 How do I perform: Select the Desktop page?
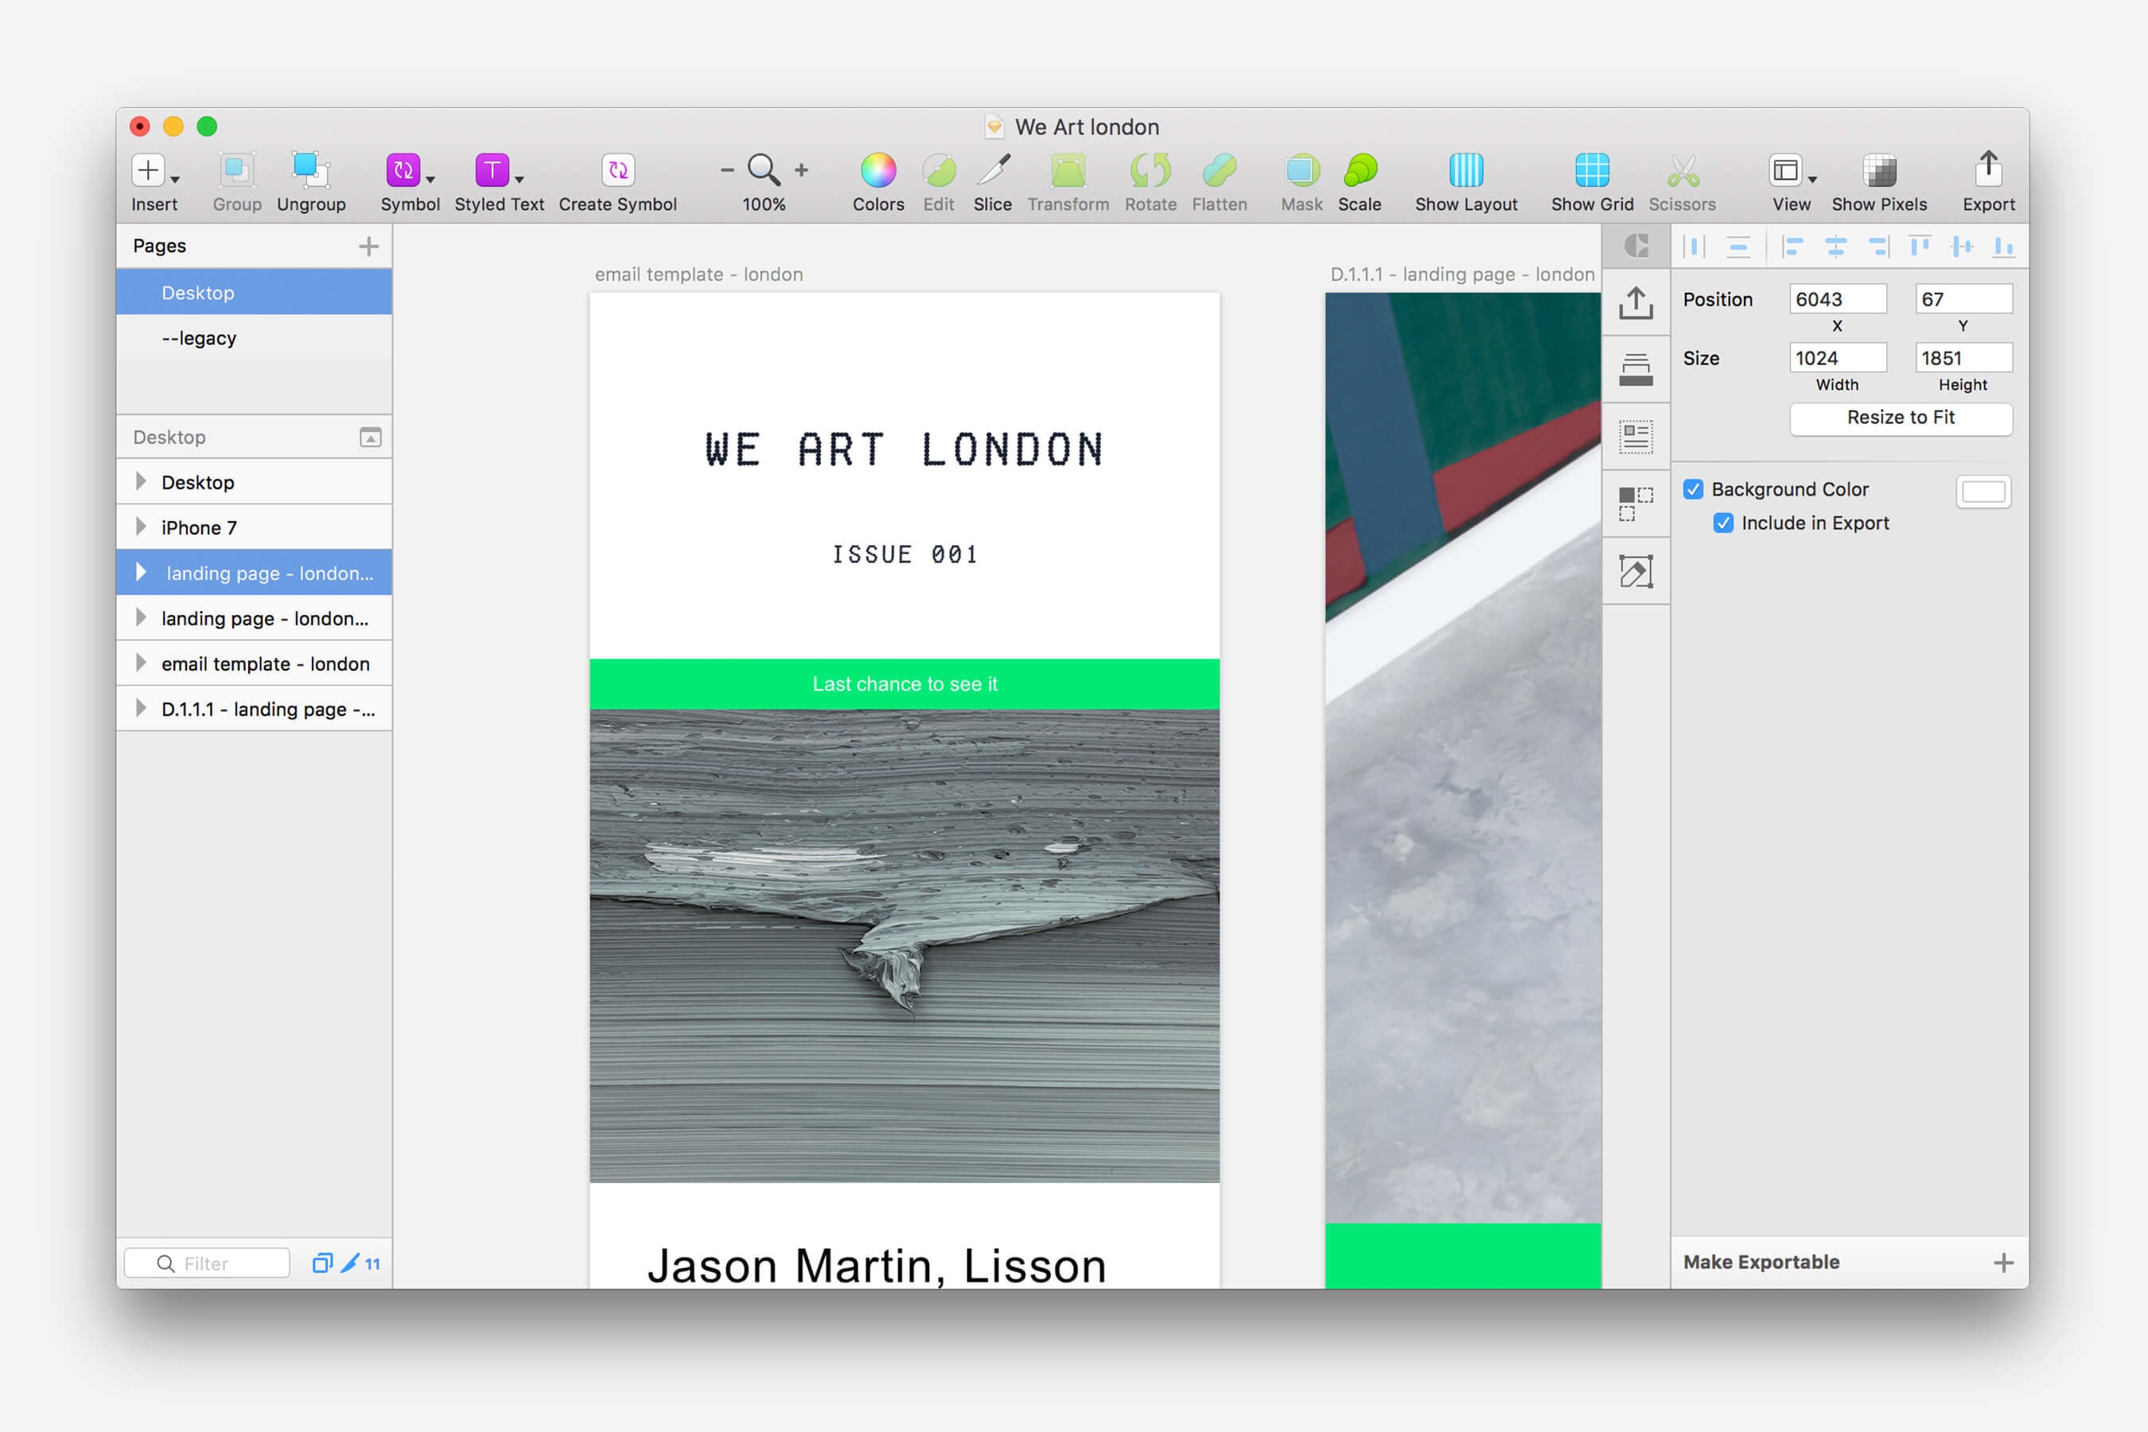pyautogui.click(x=254, y=292)
